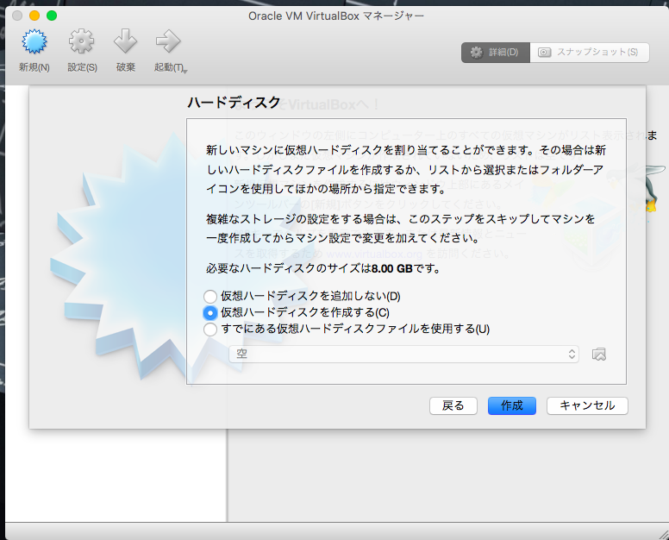The image size is (669, 540).
Task: Open Settings (設定) gear icon
Action: coord(82,41)
